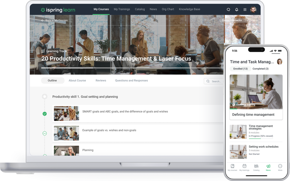Image resolution: width=290 pixels, height=181 pixels.
Task: Go back via Back to My Courses link
Action: point(54,20)
